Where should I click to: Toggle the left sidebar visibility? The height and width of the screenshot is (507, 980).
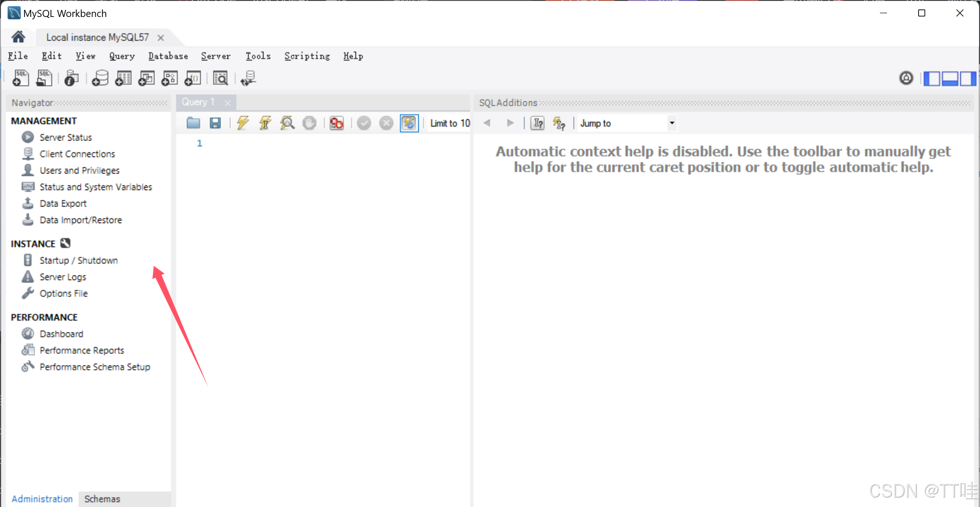(931, 78)
